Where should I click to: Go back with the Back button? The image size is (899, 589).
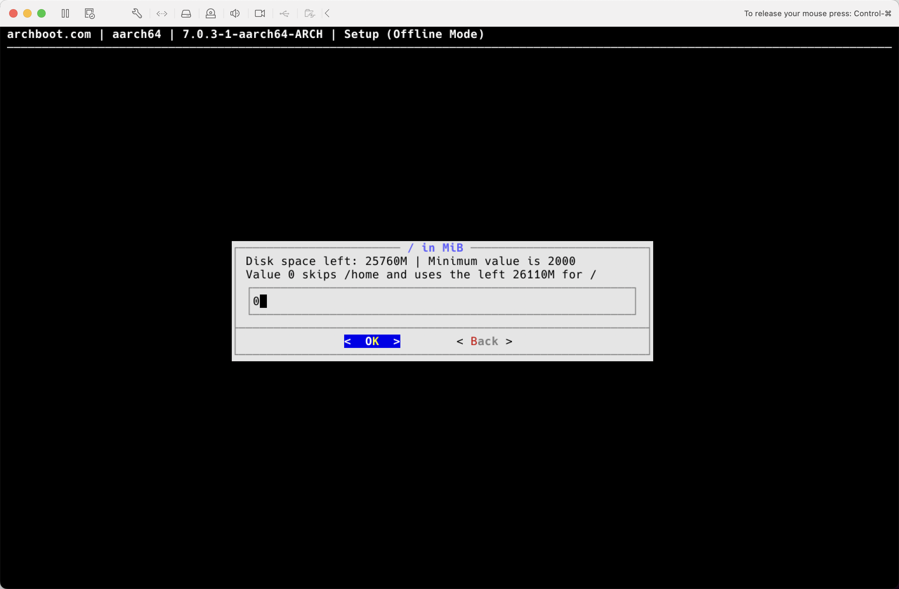pos(484,341)
